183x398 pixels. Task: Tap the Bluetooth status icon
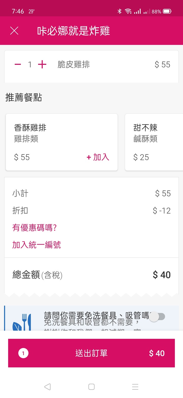pyautogui.click(x=119, y=11)
